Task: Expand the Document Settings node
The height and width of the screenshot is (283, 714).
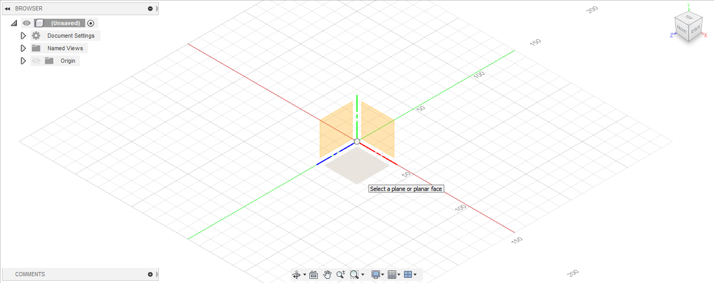Action: (x=22, y=36)
